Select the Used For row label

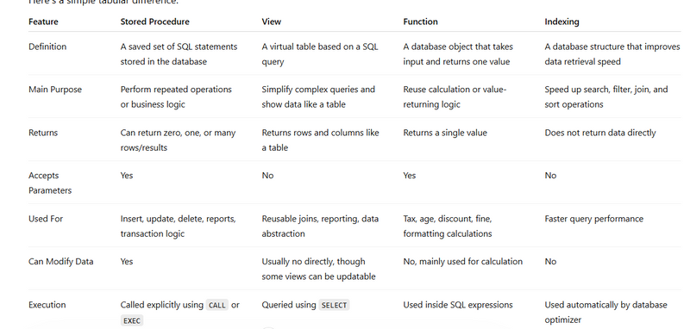46,219
